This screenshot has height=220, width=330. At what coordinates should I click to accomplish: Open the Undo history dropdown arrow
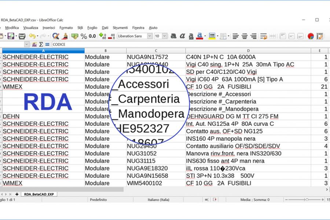[37, 36]
